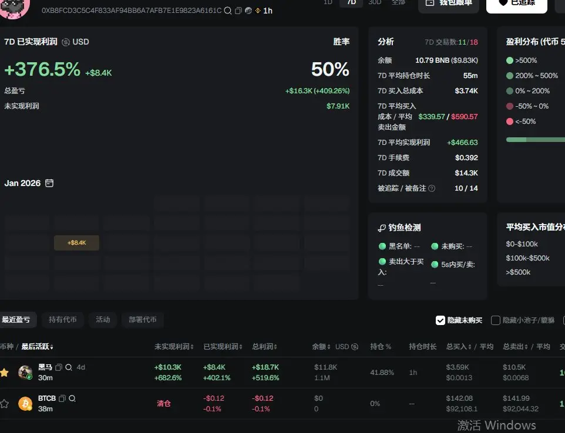Click the 0% ~ 200% legend dot
The image size is (565, 433).
[x=510, y=91]
